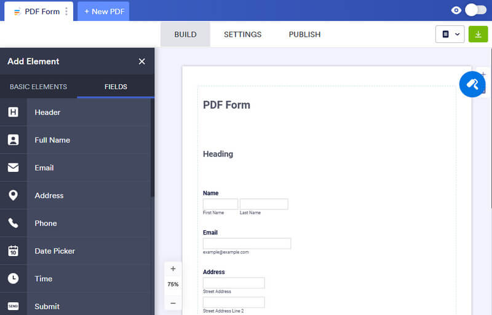Toggle the preview mode switch

[x=475, y=10]
